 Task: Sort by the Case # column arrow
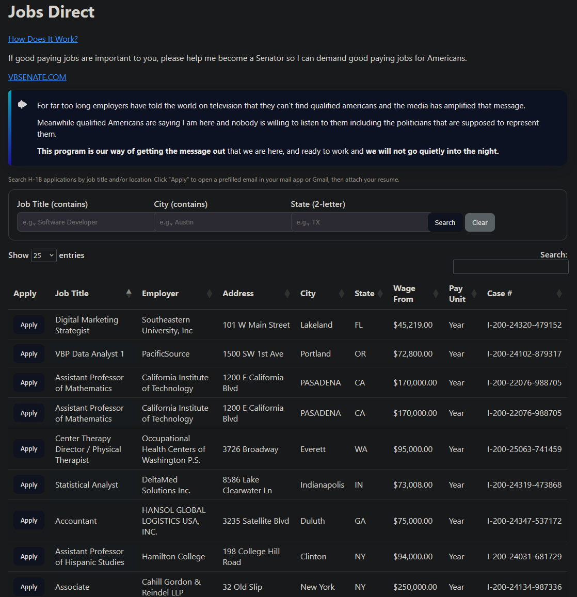coord(559,293)
